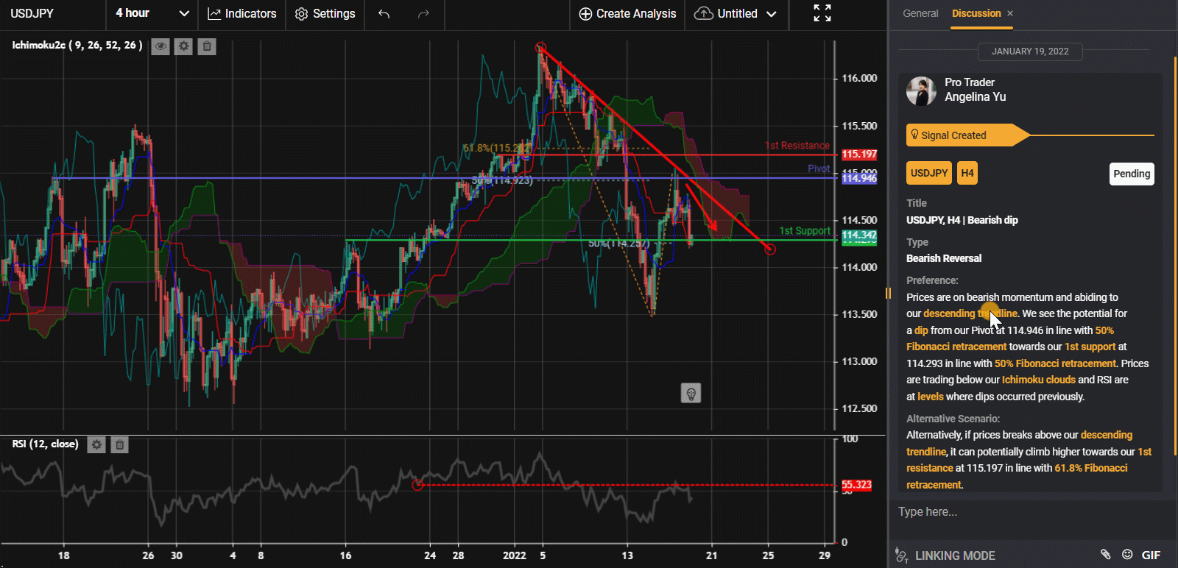Viewport: 1178px width, 568px height.
Task: Click the Ichimoku clouds link
Action: click(x=1039, y=380)
